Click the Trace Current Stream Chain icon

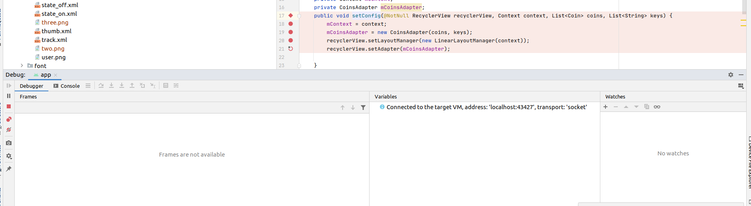pyautogui.click(x=176, y=85)
